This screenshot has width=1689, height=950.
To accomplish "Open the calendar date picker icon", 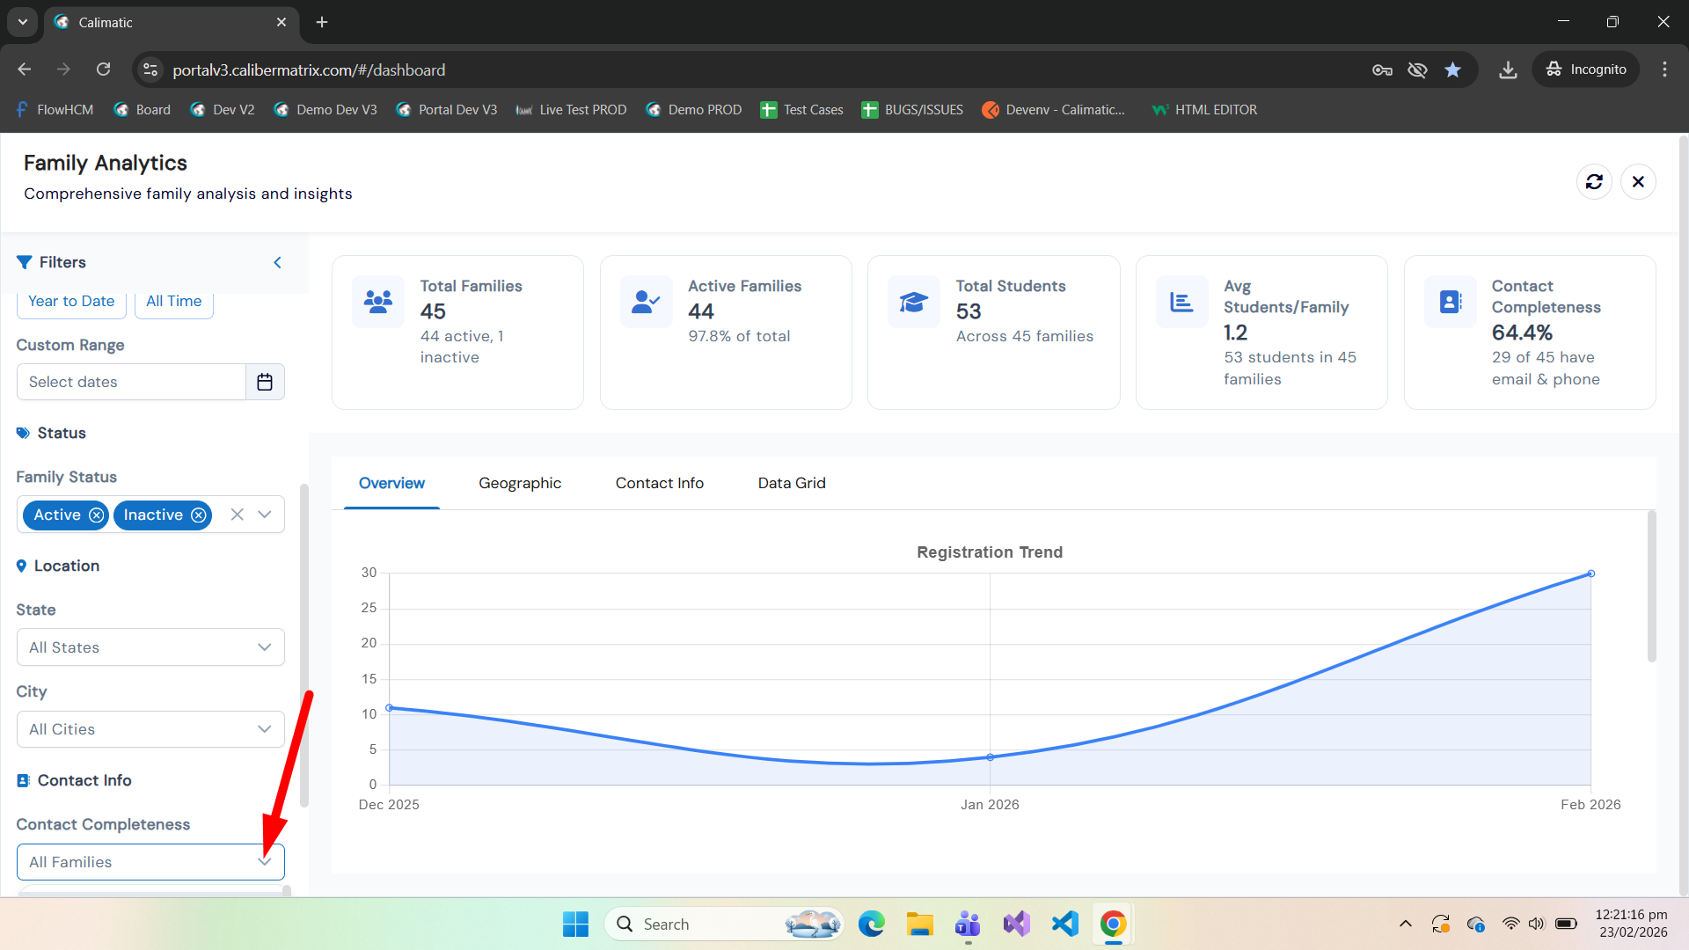I will [x=265, y=382].
